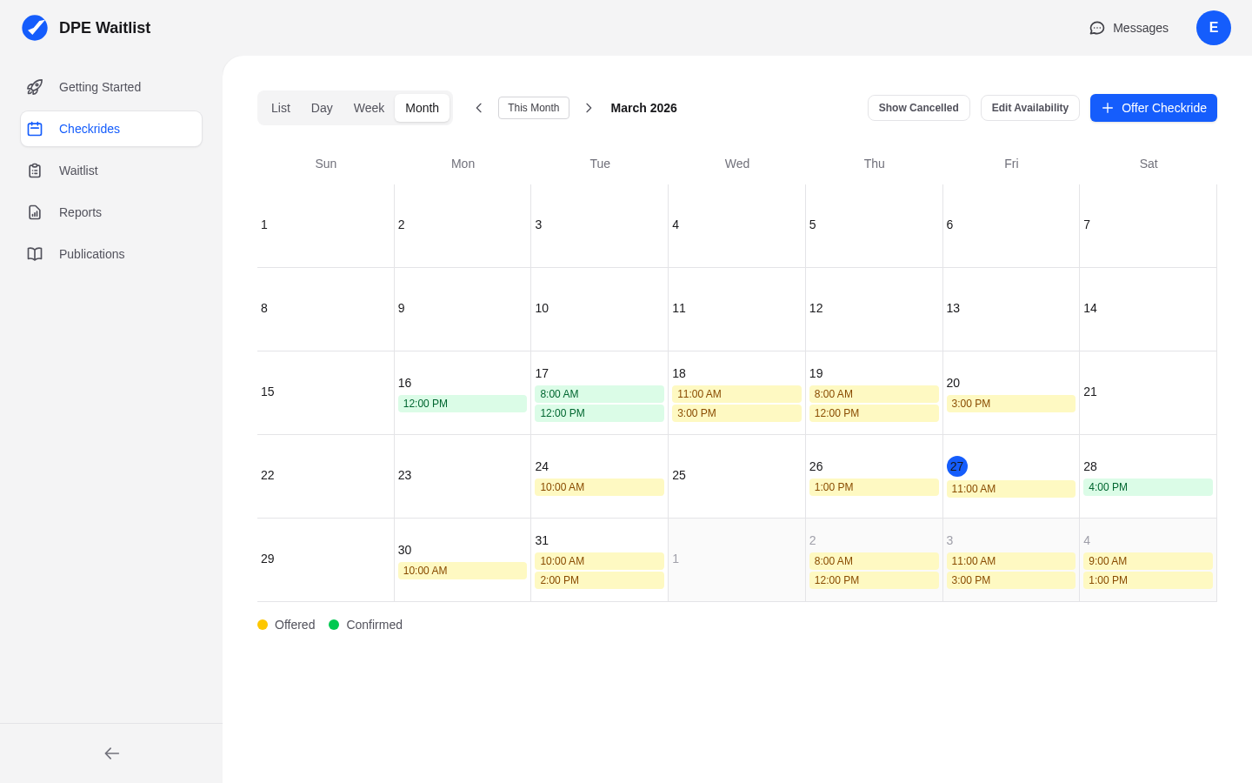The image size is (1252, 783).
Task: View the Reports chart icon
Action: point(35,212)
